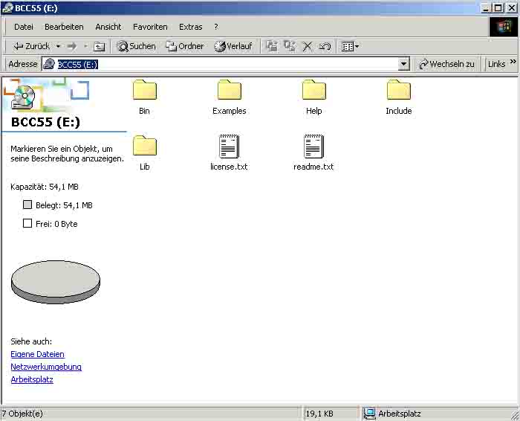Click the up-one-level folder toolbar icon
This screenshot has height=421, width=520.
100,46
